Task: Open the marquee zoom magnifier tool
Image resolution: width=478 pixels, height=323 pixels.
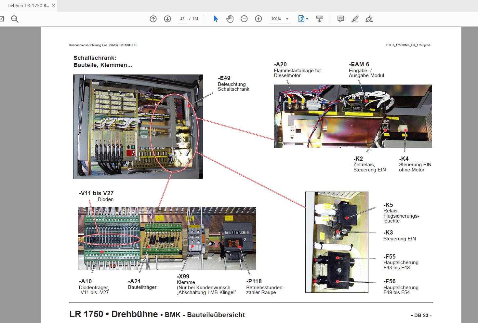Action: click(x=15, y=19)
